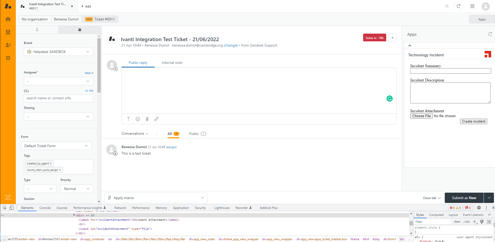This screenshot has height=242, width=495.
Task: Open the emoji picker in reply editor
Action: [138, 119]
